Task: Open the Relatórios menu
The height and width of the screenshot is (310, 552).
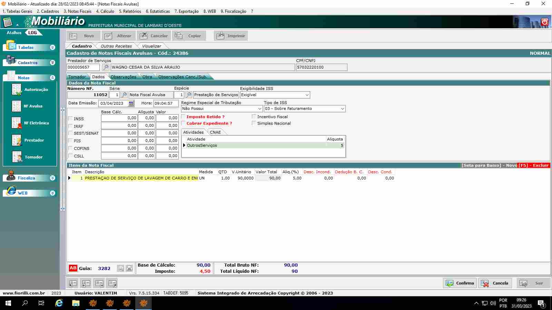Action: coord(130,11)
